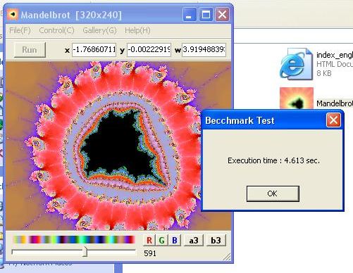The image size is (353, 273).
Task: Click OK in Becchmark Test dialog
Action: 273,193
